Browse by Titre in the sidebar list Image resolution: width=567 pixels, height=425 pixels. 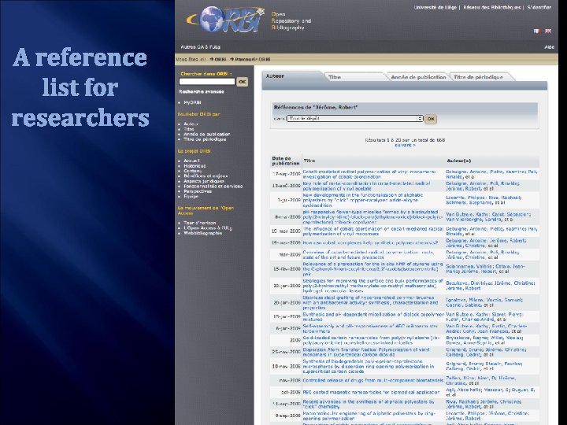pyautogui.click(x=189, y=129)
